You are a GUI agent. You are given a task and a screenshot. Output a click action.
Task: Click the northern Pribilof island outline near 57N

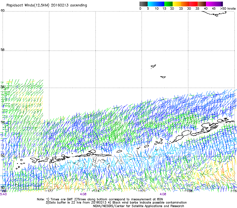coord(153,66)
